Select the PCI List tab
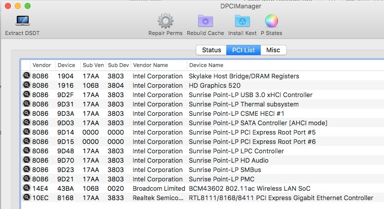The height and width of the screenshot is (209, 384). (x=244, y=50)
